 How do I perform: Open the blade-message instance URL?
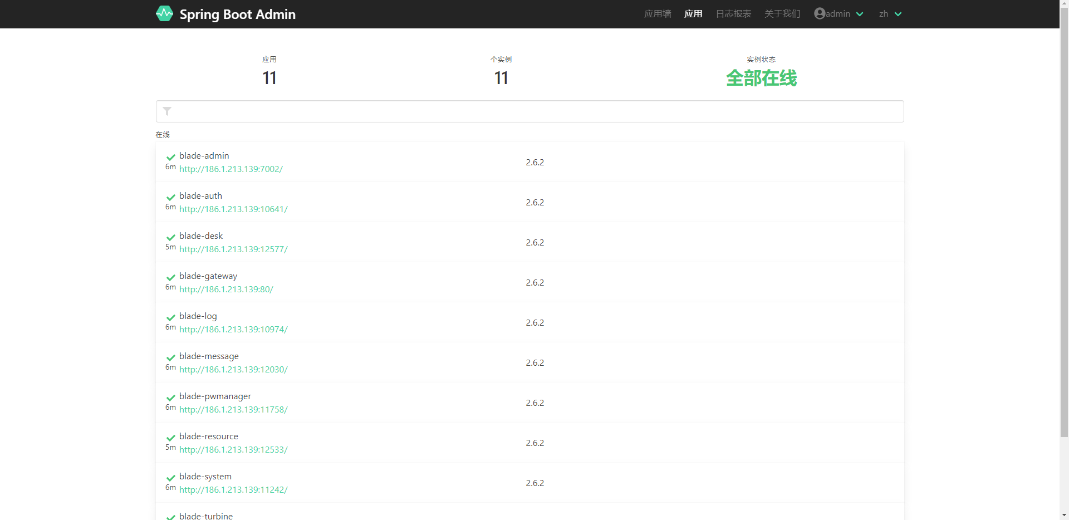pyautogui.click(x=233, y=370)
